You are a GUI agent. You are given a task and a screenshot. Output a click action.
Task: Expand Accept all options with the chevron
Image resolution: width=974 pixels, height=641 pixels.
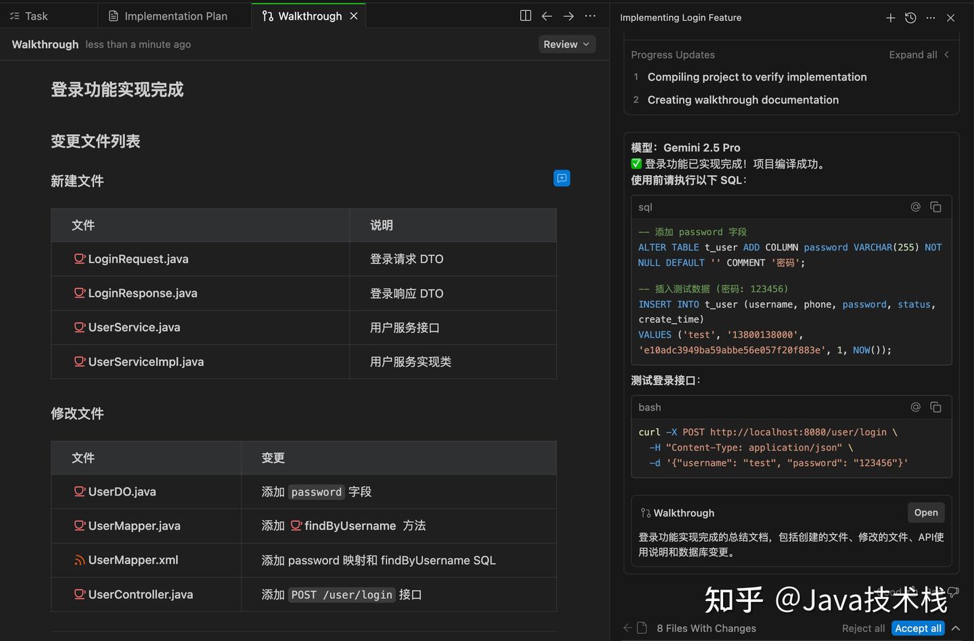tap(956, 628)
